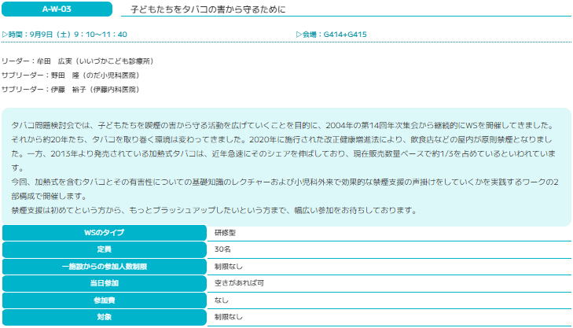The image size is (573, 328).
Task: Click the WSのタイプ header cell
Action: coord(104,233)
